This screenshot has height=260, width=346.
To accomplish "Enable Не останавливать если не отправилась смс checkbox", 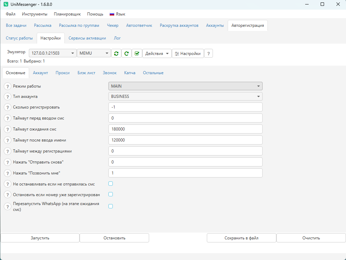I will (110, 184).
